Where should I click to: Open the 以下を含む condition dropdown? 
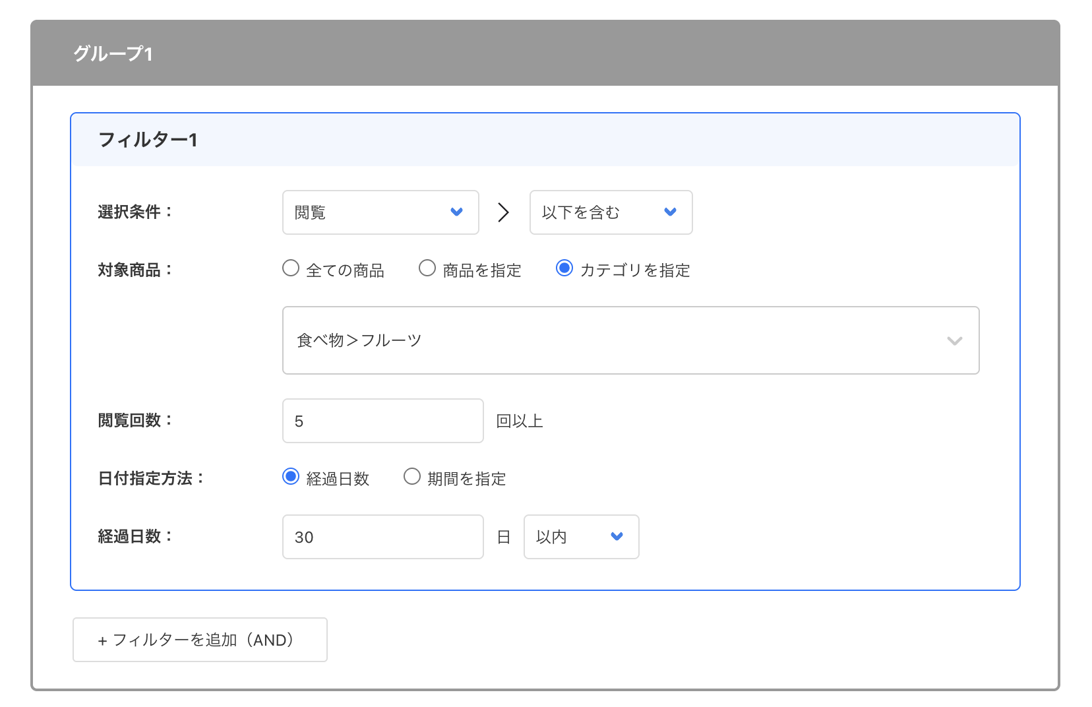[x=610, y=212]
